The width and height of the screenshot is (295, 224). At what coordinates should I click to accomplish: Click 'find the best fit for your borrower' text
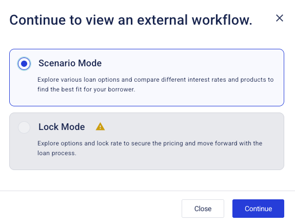(x=86, y=89)
